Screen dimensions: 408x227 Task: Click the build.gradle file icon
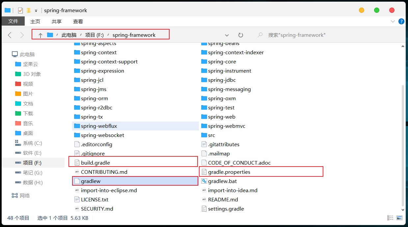coord(77,163)
